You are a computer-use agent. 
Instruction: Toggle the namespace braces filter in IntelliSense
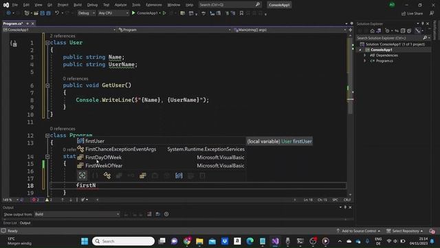pos(95,176)
